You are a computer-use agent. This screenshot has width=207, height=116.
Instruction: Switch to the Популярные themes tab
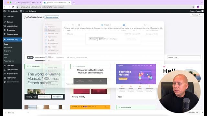point(40,57)
